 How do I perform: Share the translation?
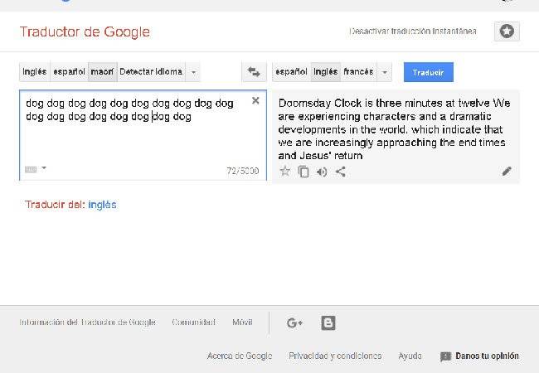coord(340,172)
